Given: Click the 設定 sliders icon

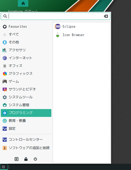Looking at the screenshot, I should (5, 129).
